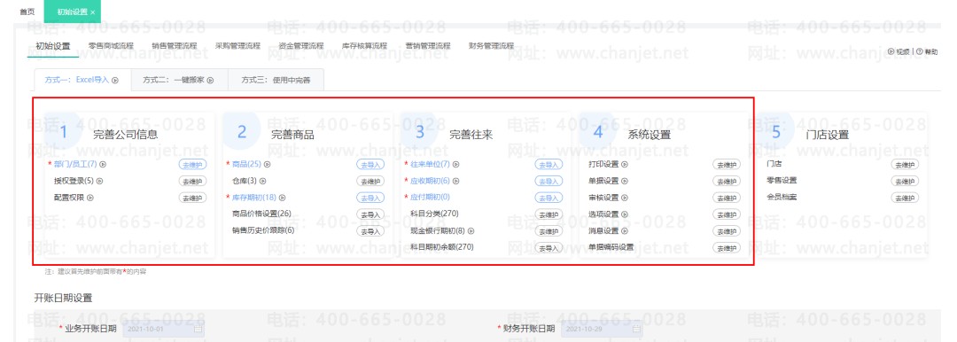Play the video guide beside 消息设置
The image size is (957, 342).
click(625, 231)
